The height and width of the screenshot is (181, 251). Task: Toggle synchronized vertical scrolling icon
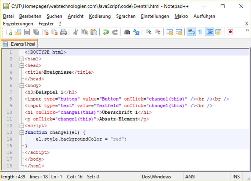[170, 32]
